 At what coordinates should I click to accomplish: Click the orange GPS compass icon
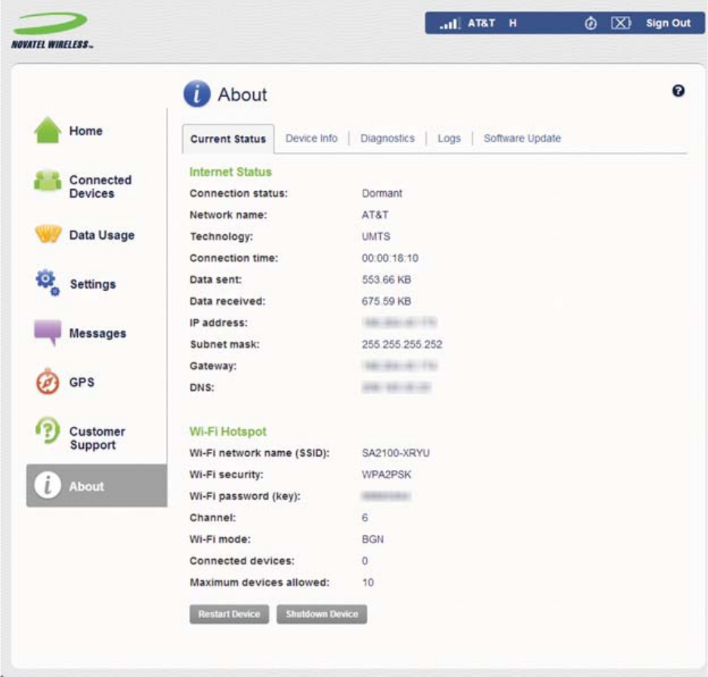coord(48,382)
